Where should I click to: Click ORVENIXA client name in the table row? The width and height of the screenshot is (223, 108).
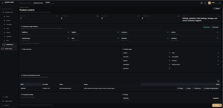23,88
